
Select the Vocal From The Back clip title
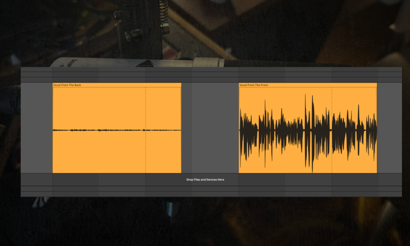point(67,85)
